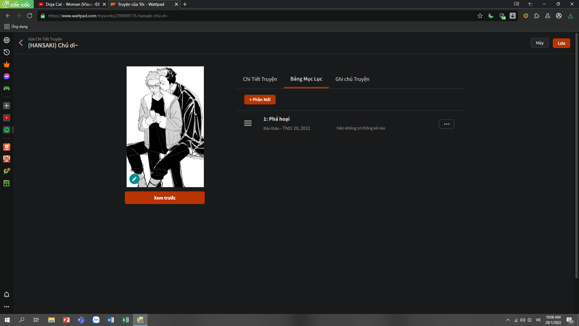Open the downloads tray icon in toolbar
The image size is (579, 326).
point(570,16)
